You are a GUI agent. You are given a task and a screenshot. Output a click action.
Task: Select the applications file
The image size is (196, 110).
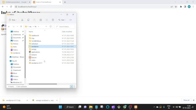[36, 52]
